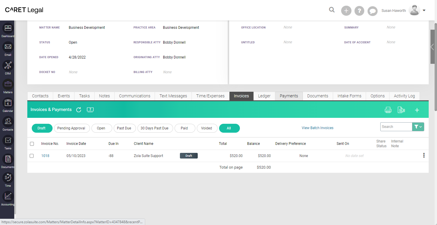Viewport: 437px width, 225px height.
Task: Open the Calendar sidebar icon
Action: click(x=8, y=103)
